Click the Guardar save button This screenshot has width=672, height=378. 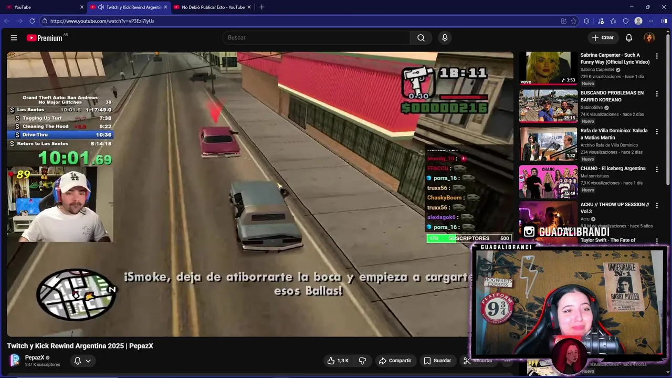tap(437, 361)
